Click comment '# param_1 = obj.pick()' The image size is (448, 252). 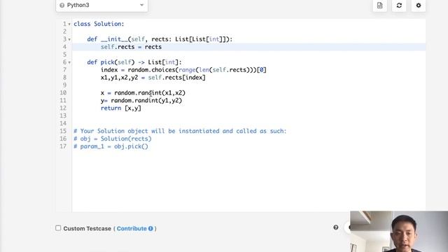click(111, 146)
